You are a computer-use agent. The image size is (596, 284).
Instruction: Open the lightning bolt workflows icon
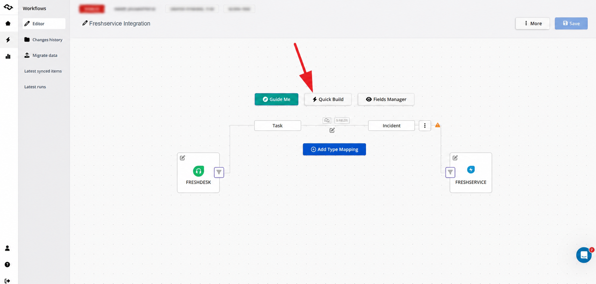tap(8, 40)
